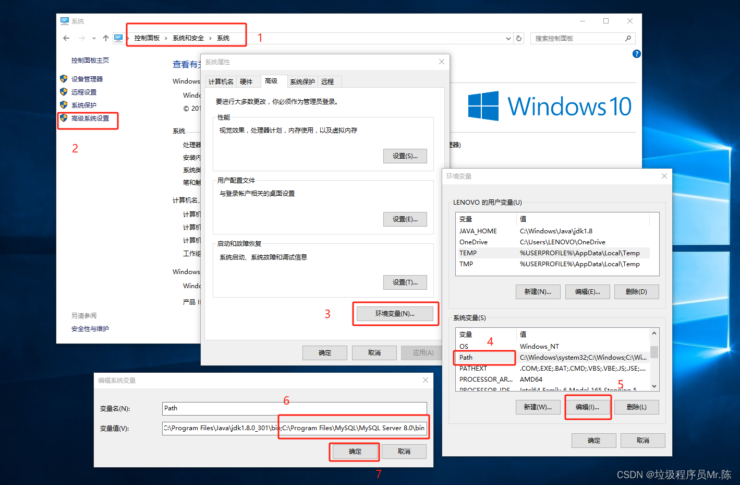Click the refresh button beside the address bar
Viewport: 740px width, 485px height.
click(519, 38)
